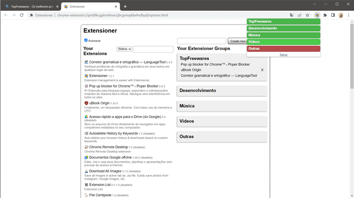Toggle the Desenvolvimento group in the popup
The image size is (354, 198).
(x=283, y=28)
